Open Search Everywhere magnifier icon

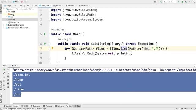pyautogui.click(x=194, y=2)
